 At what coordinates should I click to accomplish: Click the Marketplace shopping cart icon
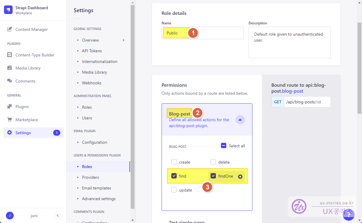click(10, 120)
